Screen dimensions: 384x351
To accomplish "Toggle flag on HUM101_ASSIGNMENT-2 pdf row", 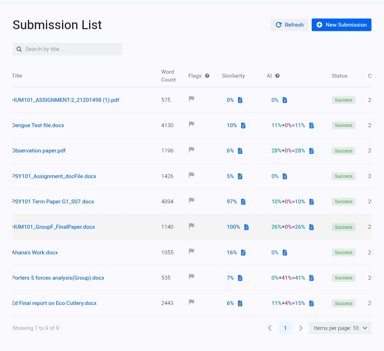I will coord(191,99).
